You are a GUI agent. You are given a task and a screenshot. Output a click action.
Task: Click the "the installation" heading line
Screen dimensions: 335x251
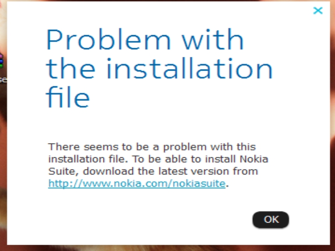(159, 69)
